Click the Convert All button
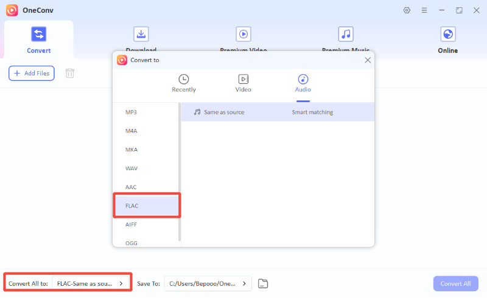The width and height of the screenshot is (487, 298). (x=455, y=283)
